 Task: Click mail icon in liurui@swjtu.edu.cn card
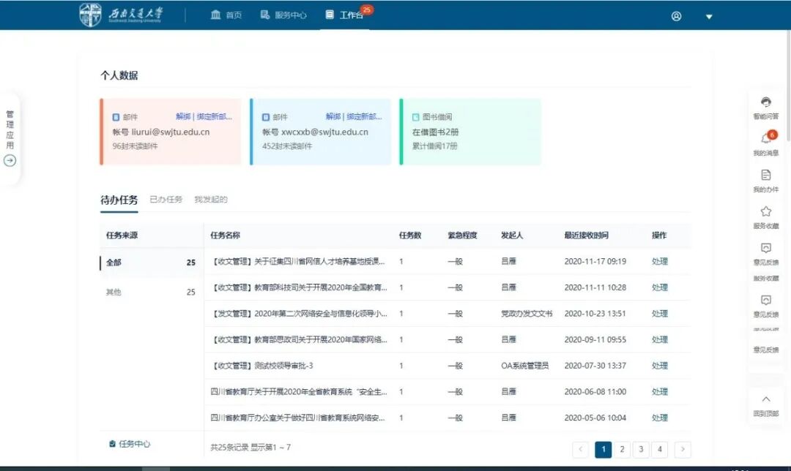tap(116, 117)
